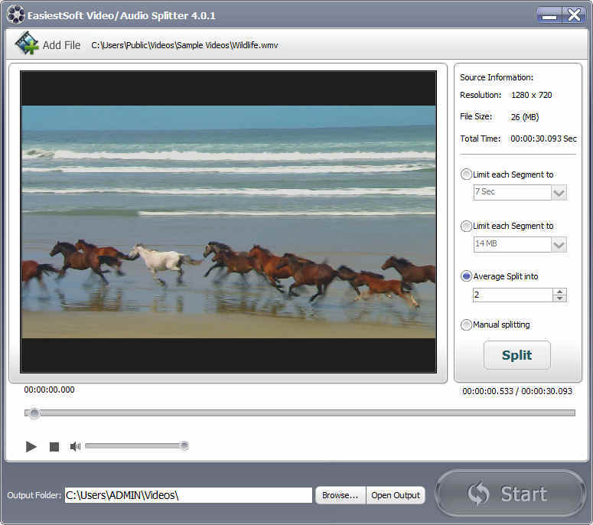Click the Output Folder path field
Image resolution: width=593 pixels, height=525 pixels.
[x=188, y=495]
